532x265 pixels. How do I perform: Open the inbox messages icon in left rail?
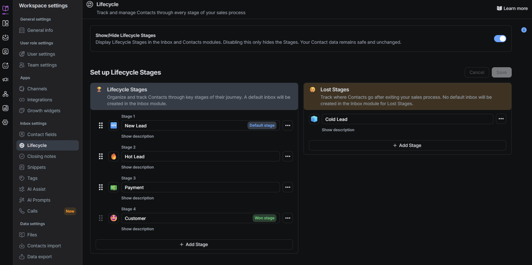(x=5, y=37)
